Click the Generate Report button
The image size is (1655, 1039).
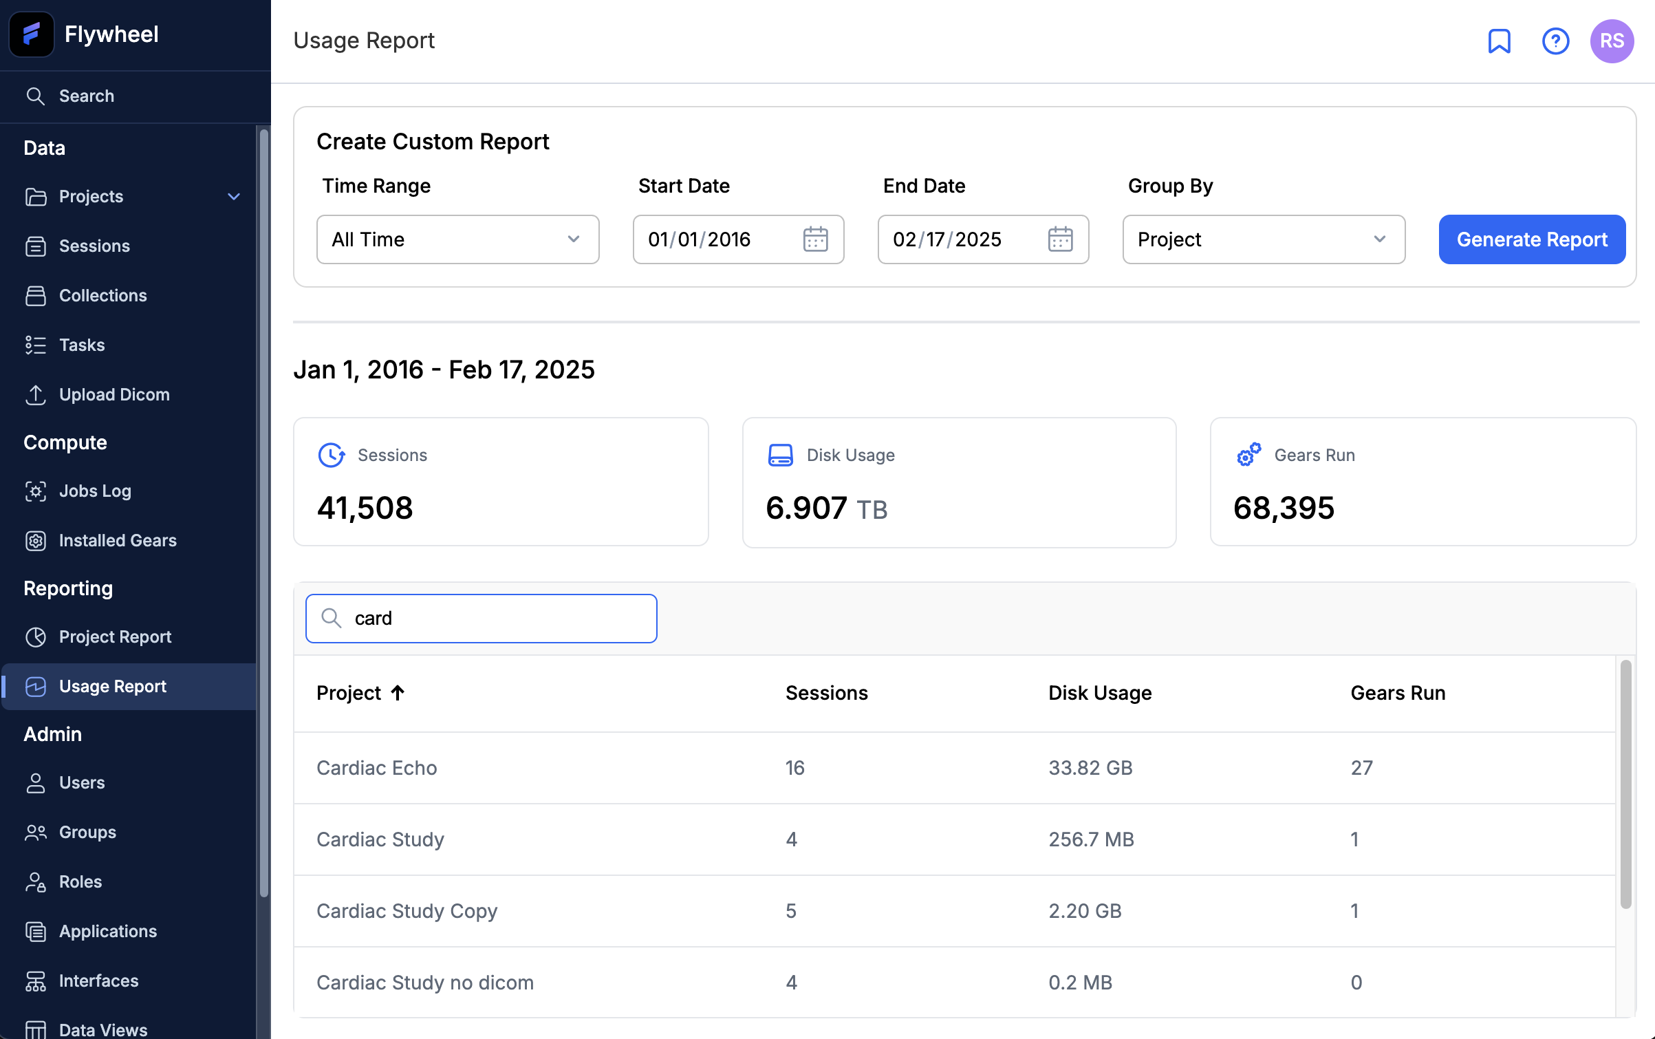(x=1532, y=239)
